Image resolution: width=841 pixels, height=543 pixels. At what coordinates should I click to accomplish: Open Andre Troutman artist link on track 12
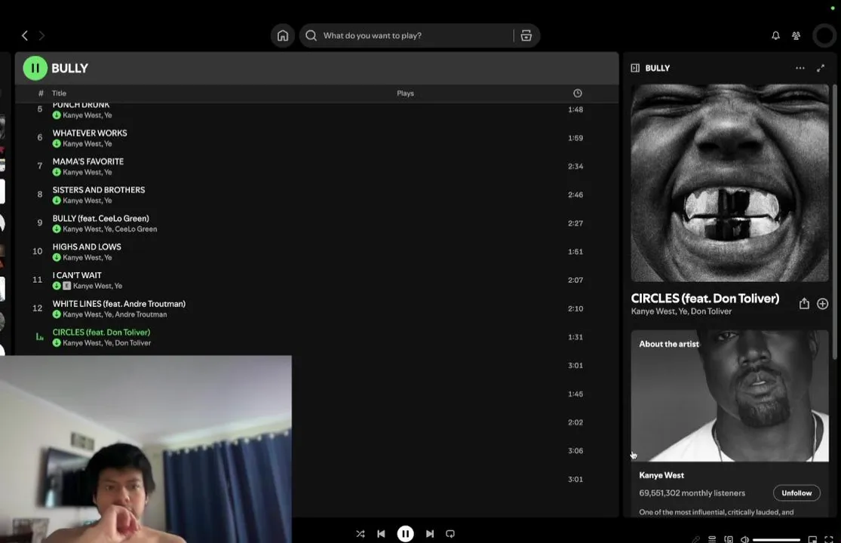coord(140,314)
